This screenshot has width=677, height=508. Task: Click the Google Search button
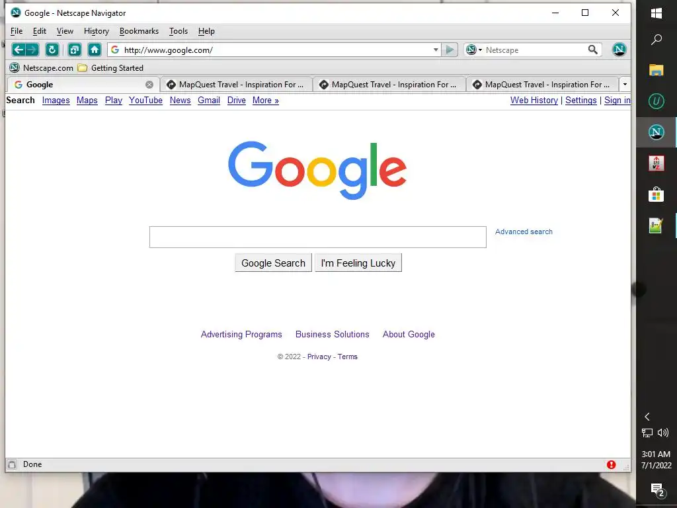[273, 263]
